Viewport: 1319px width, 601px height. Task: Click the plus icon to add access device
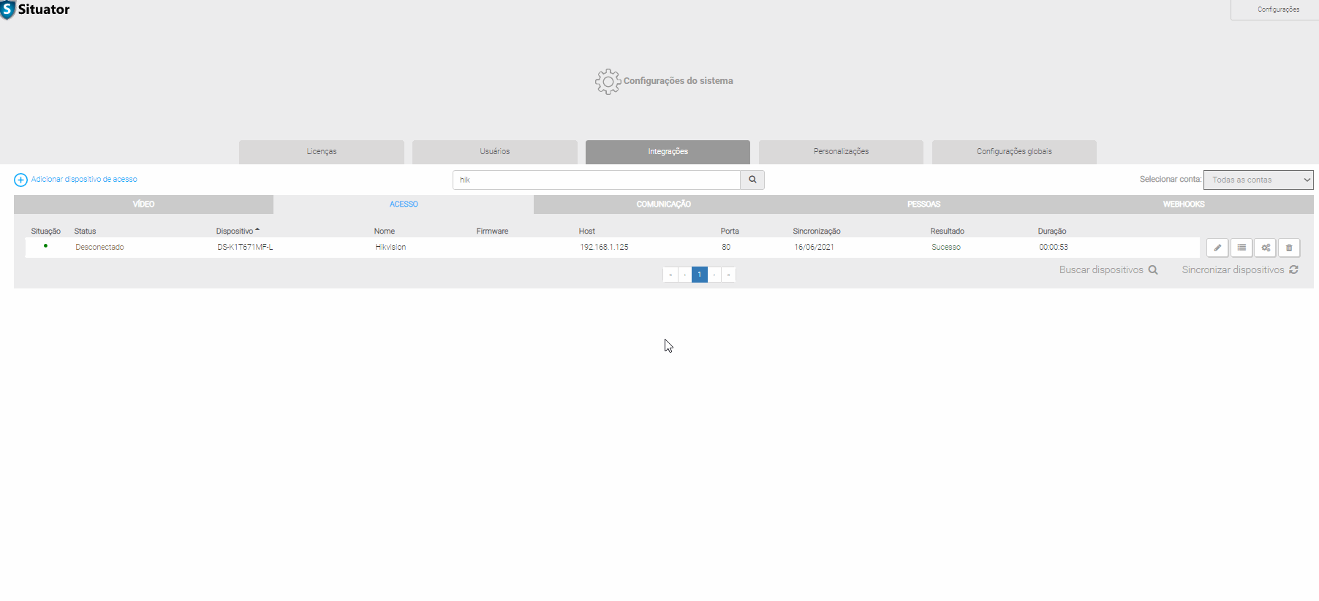[20, 180]
